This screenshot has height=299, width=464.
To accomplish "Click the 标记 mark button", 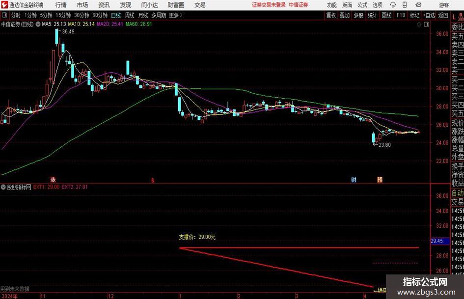I will (414, 15).
